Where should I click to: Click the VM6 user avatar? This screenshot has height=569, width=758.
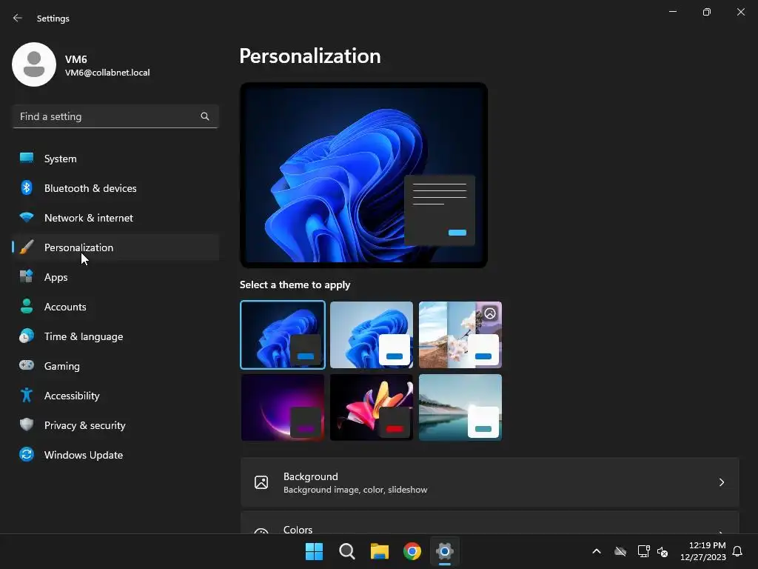pos(34,64)
